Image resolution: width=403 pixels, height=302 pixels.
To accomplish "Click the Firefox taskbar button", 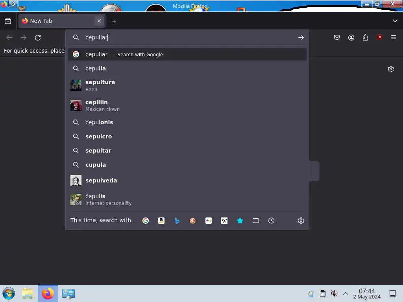I will (x=48, y=293).
